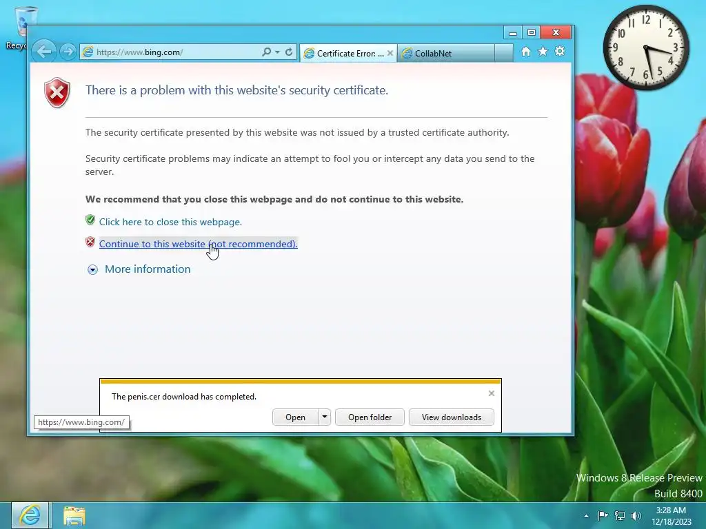Go back using the Back arrow button
This screenshot has height=529, width=706.
[44, 52]
